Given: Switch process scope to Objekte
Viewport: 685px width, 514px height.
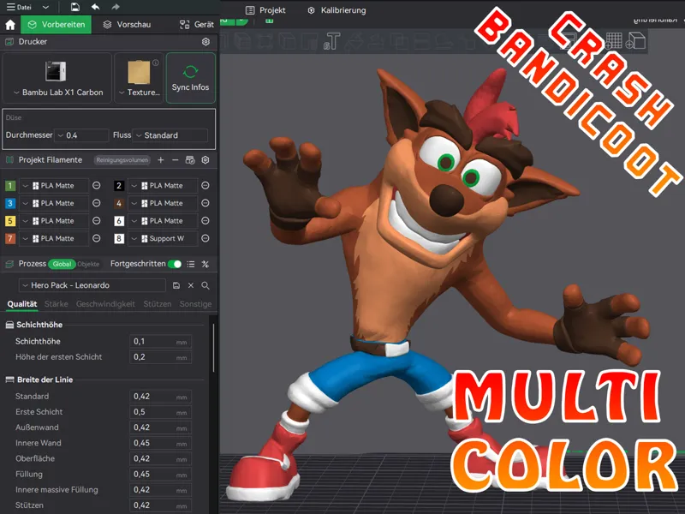Looking at the screenshot, I should [x=88, y=264].
